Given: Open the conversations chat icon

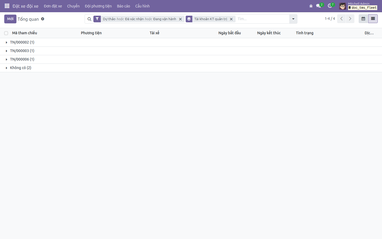Looking at the screenshot, I should 318,6.
